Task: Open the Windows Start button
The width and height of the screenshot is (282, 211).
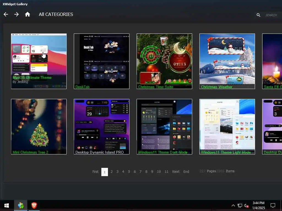Action: point(7,206)
